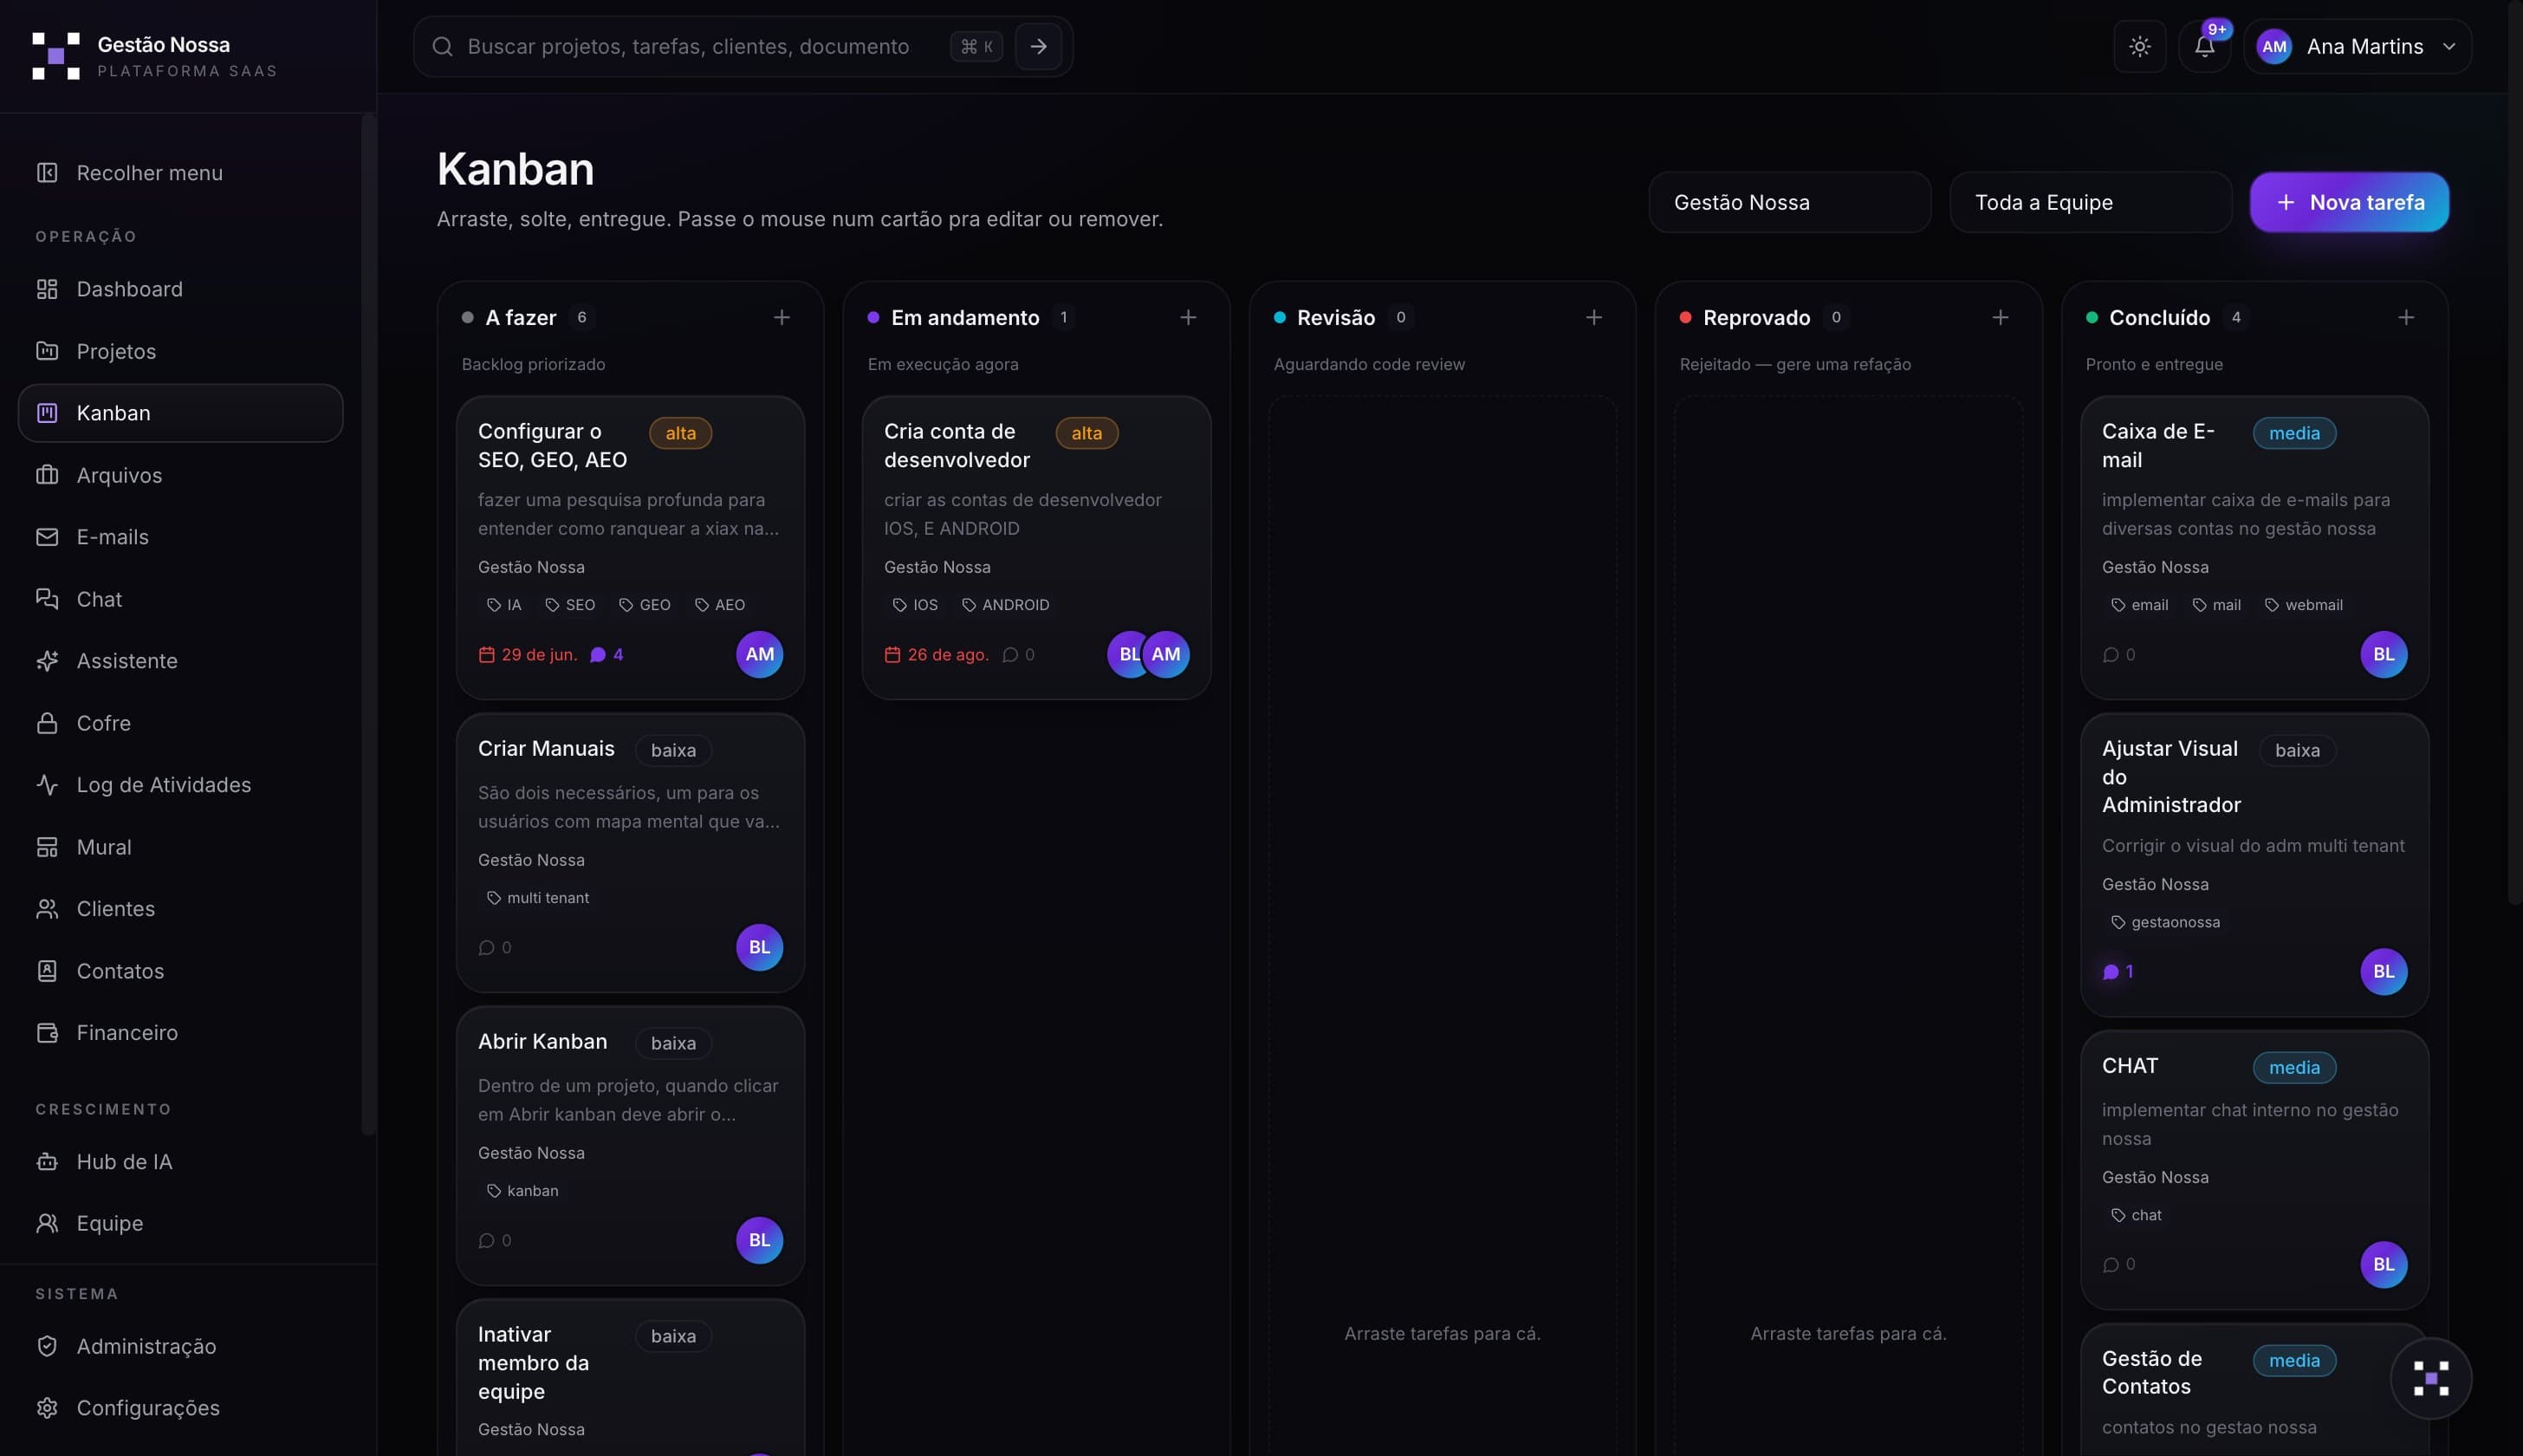2523x1456 pixels.
Task: Open Arquivos in the sidebar
Action: pos(180,475)
